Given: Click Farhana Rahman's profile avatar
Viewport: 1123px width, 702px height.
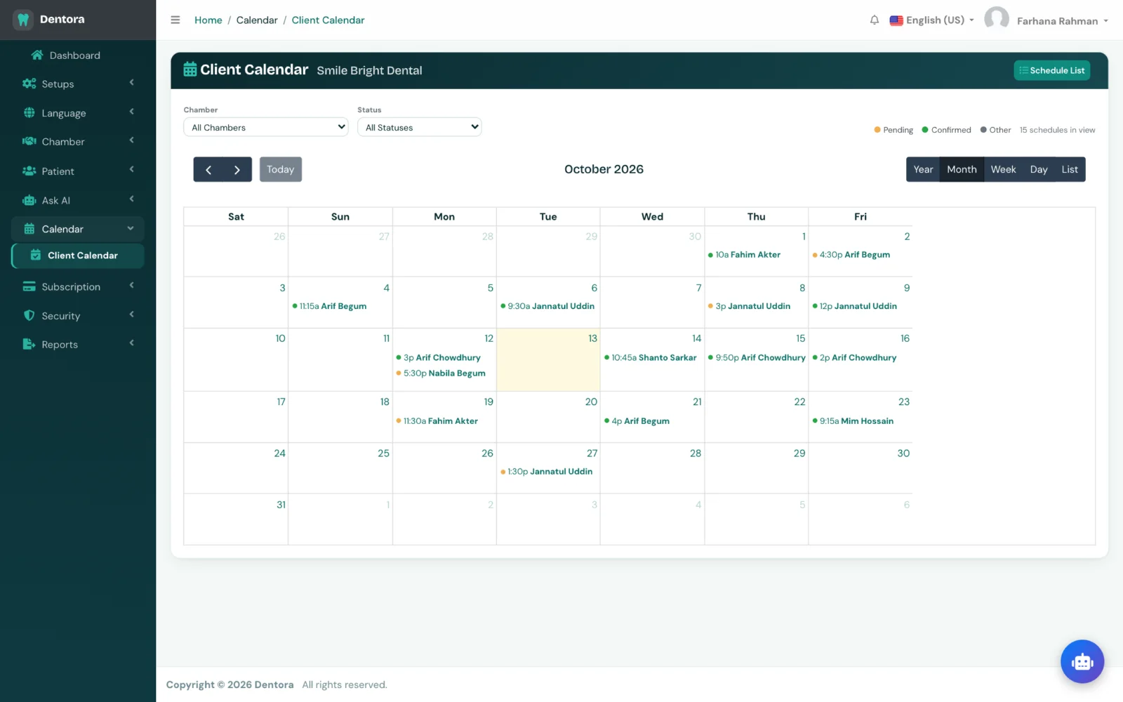Looking at the screenshot, I should tap(997, 19).
